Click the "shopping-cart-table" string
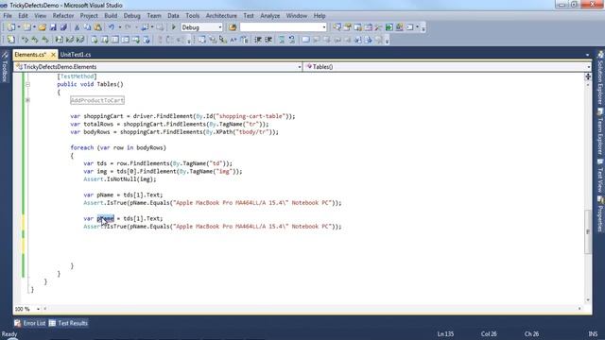605x340 pixels. pyautogui.click(x=251, y=116)
